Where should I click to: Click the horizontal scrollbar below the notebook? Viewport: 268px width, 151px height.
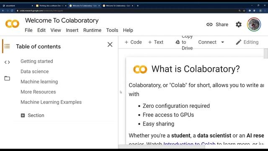[x=162, y=147]
